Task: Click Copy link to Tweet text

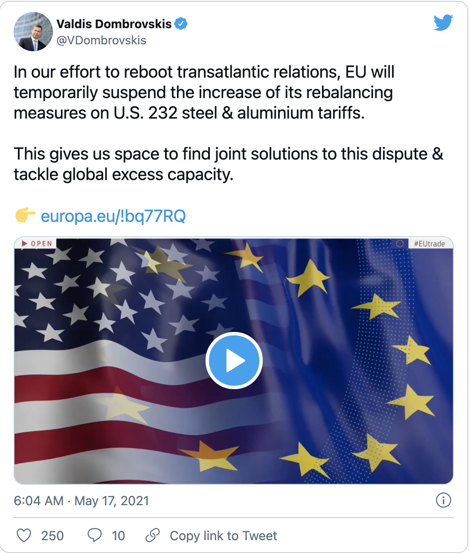Action: click(x=223, y=536)
